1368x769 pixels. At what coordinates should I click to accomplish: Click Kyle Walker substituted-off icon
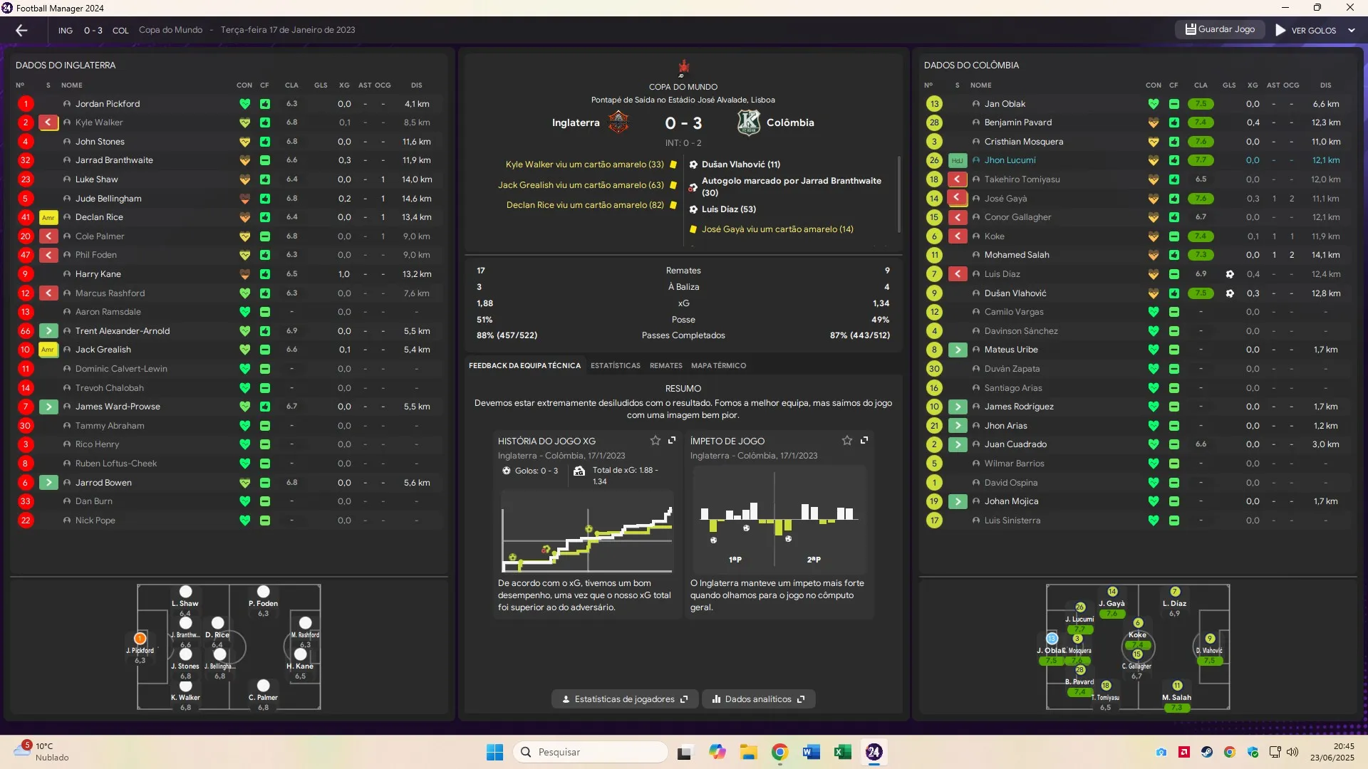(x=48, y=122)
